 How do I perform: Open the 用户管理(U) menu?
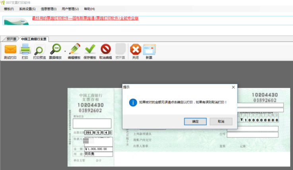(70, 9)
